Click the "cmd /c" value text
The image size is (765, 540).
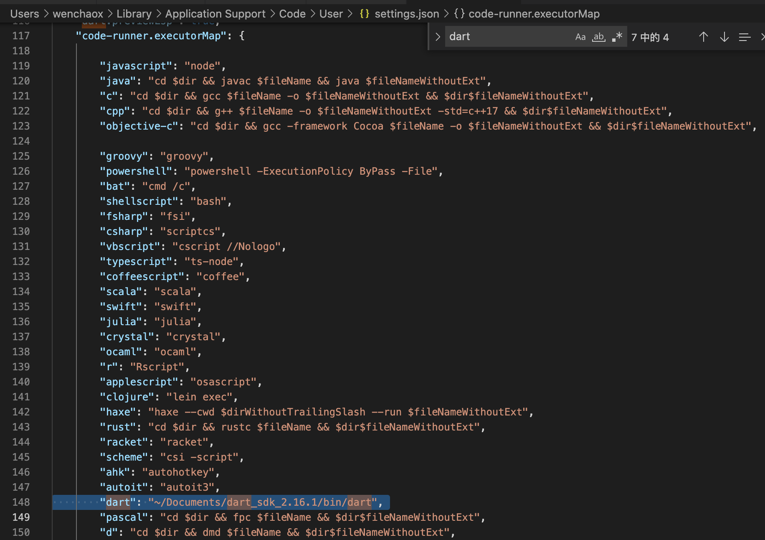166,186
